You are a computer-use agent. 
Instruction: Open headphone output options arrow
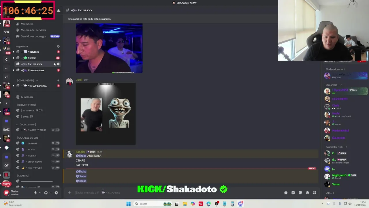pos(50,193)
